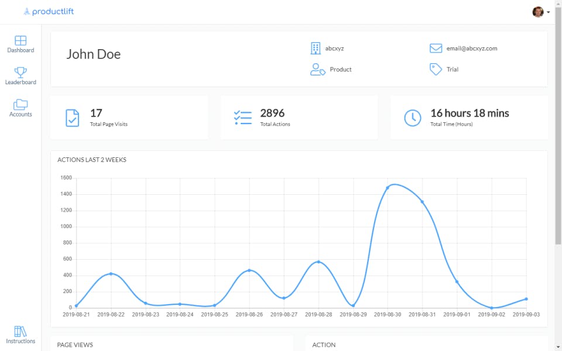Click the abcxyz company name
This screenshot has width=562, height=351.
334,49
